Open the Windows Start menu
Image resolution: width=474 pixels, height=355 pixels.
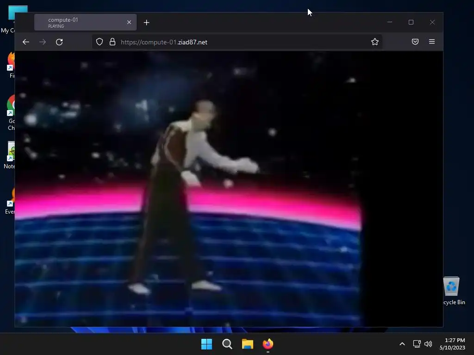click(x=207, y=344)
